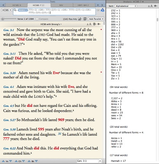Increase text size in HCSB pane
This screenshot has width=159, height=164.
pyautogui.click(x=90, y=24)
